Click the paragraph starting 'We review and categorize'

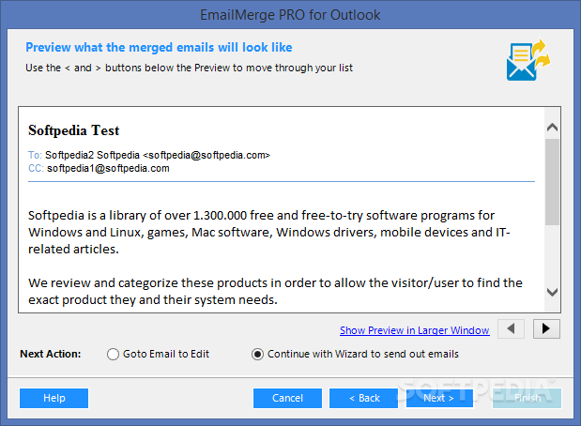click(275, 291)
